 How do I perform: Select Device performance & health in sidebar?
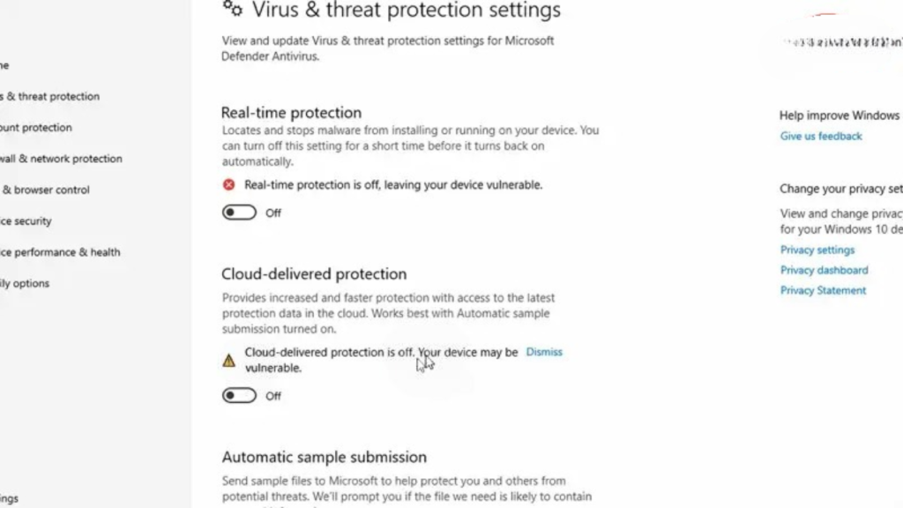click(60, 252)
